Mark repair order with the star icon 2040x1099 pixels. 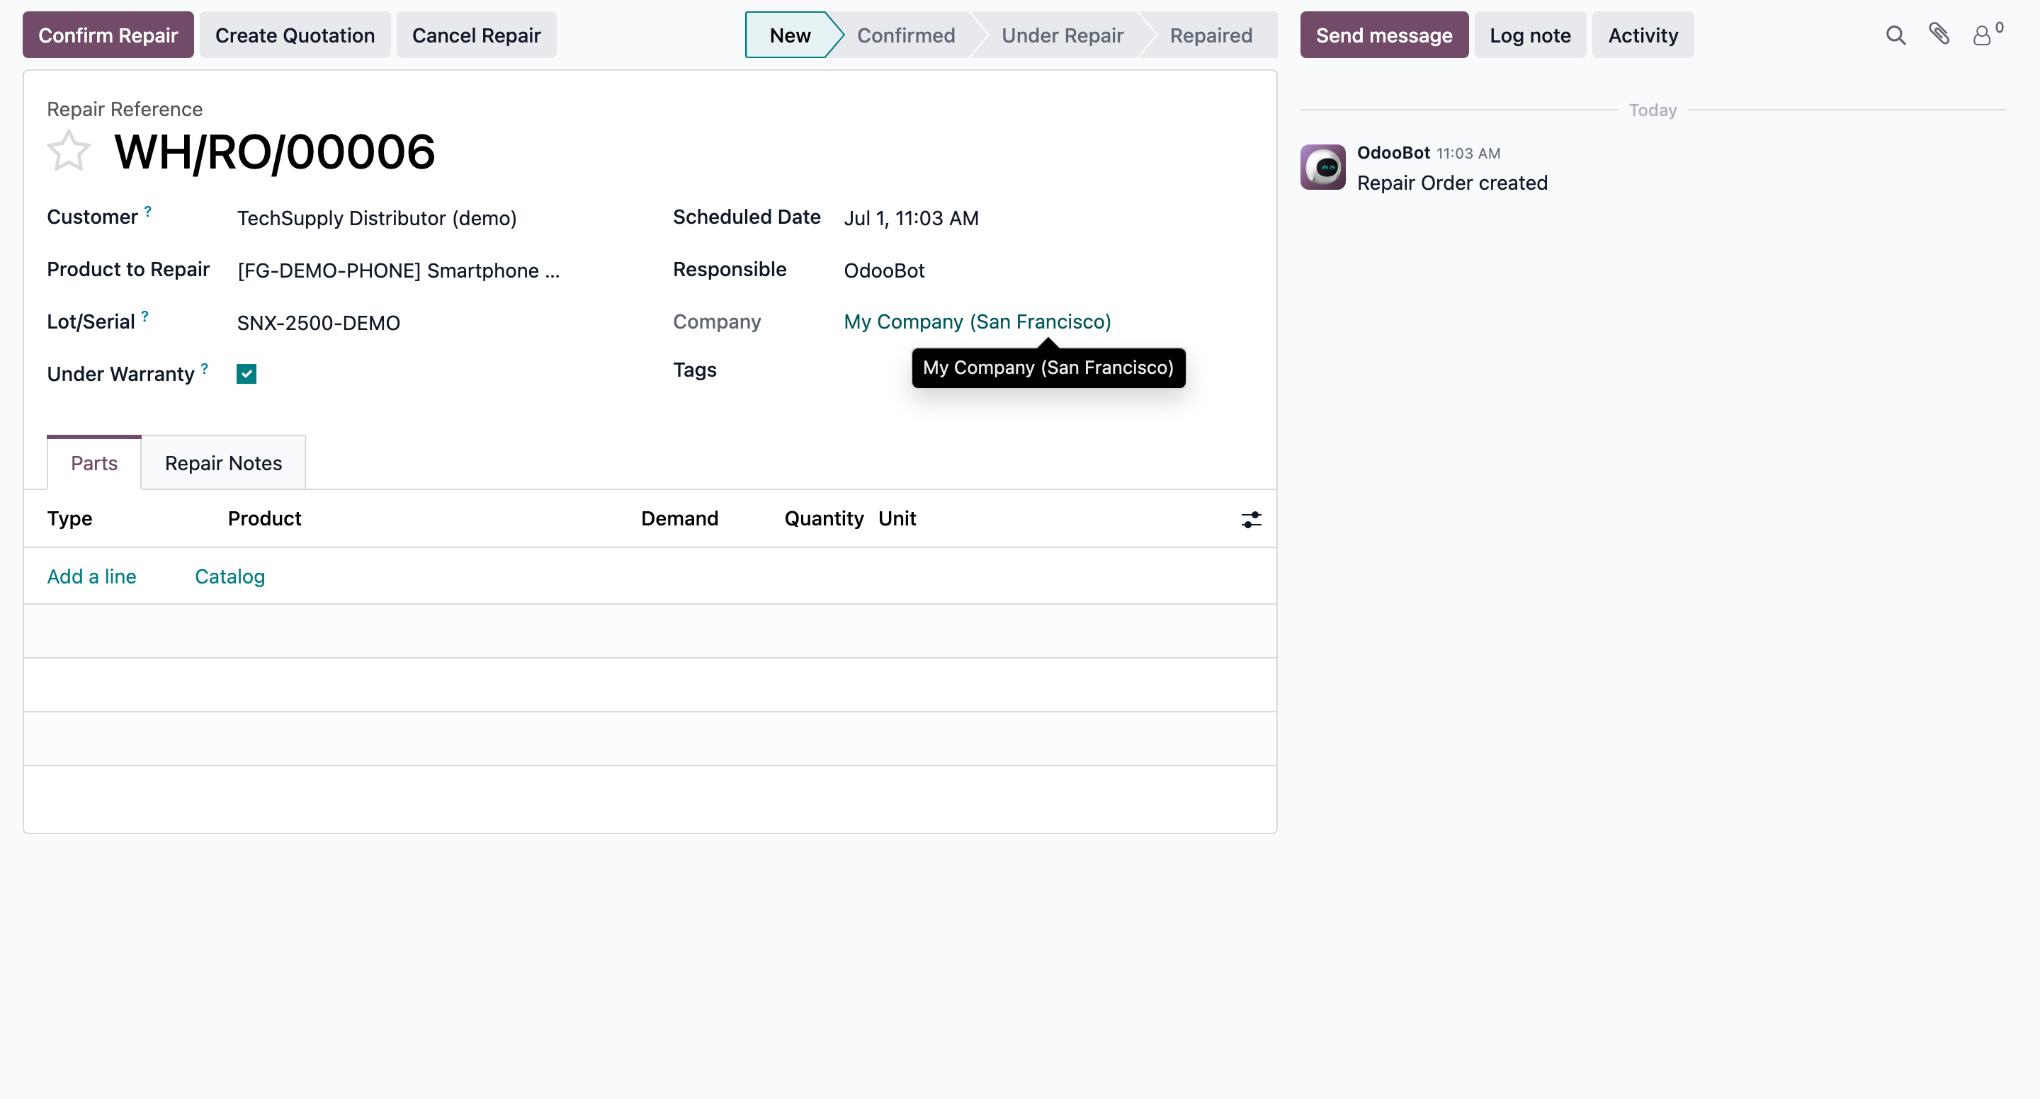point(69,150)
